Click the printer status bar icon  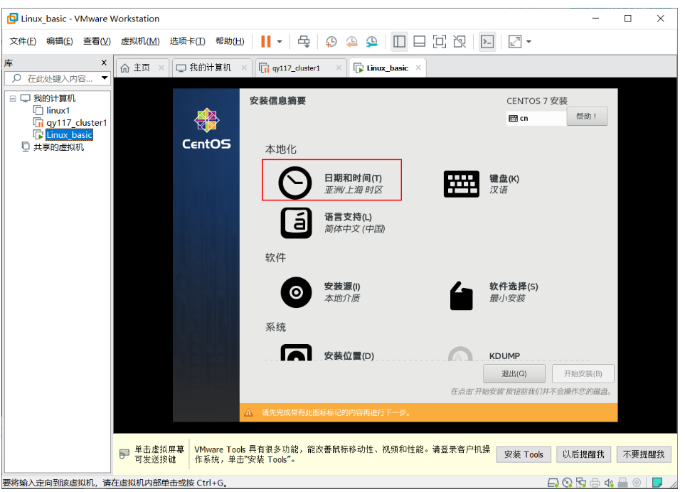(595, 482)
